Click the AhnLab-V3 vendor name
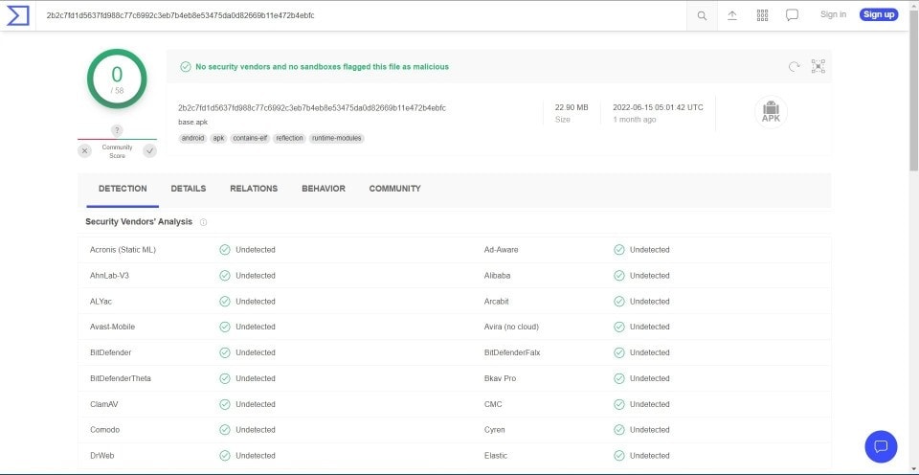This screenshot has width=919, height=475. tap(109, 276)
